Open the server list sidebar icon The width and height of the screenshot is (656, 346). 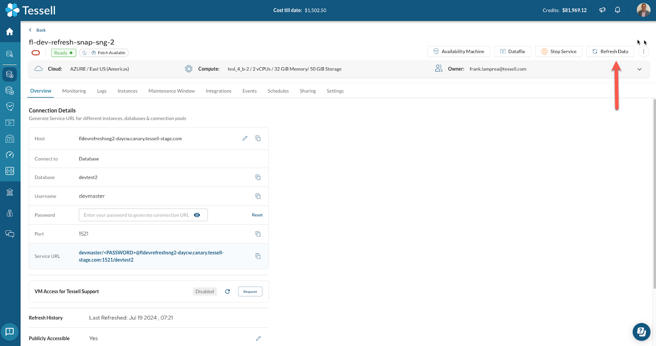(10, 171)
